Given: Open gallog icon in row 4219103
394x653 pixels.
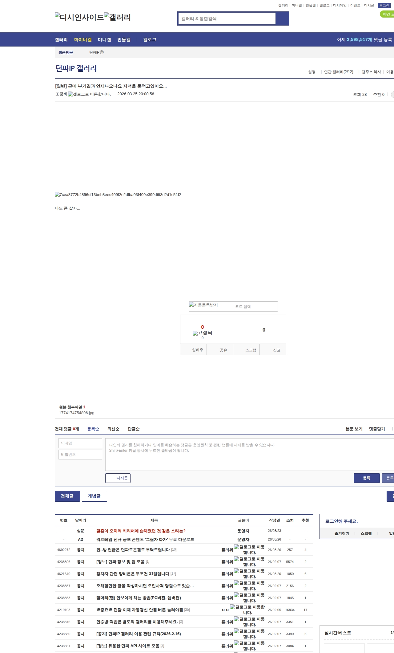Looking at the screenshot, I should [247, 610].
